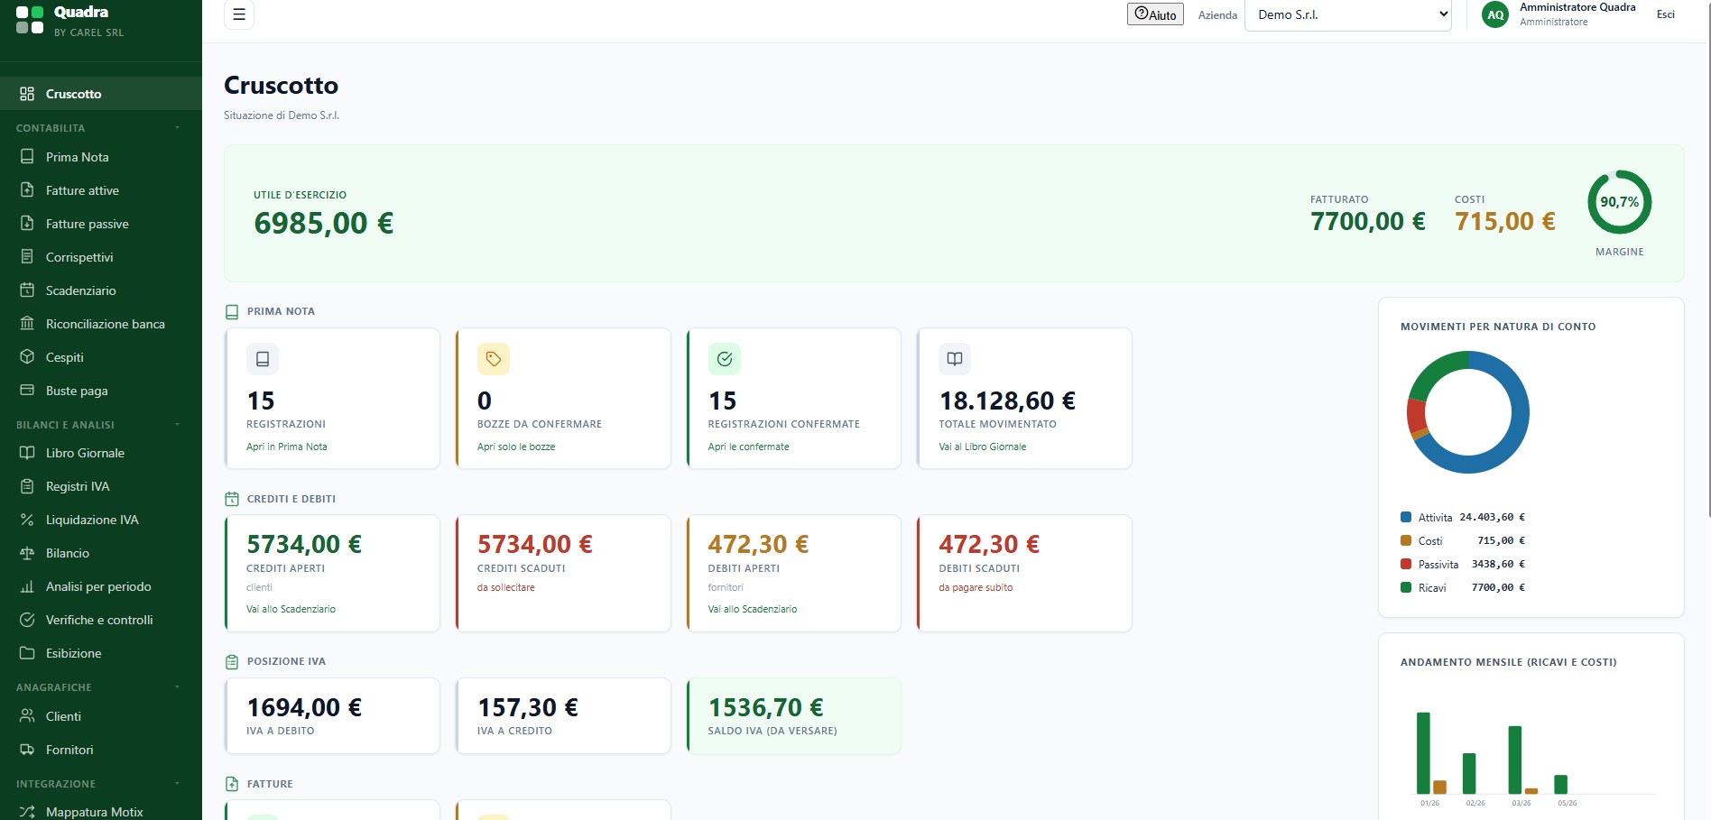Click the Esci logout link
This screenshot has width=1711, height=820.
(1666, 14)
